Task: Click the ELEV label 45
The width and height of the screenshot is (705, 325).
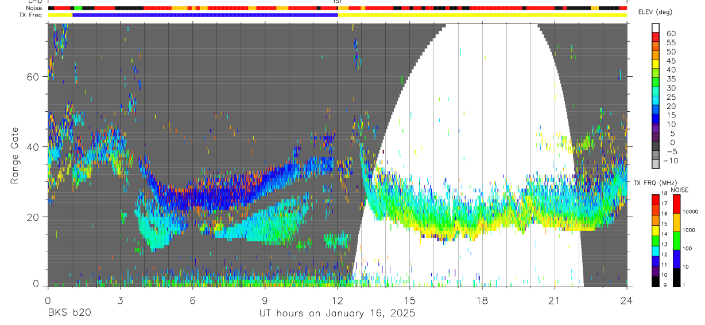Action: point(670,61)
